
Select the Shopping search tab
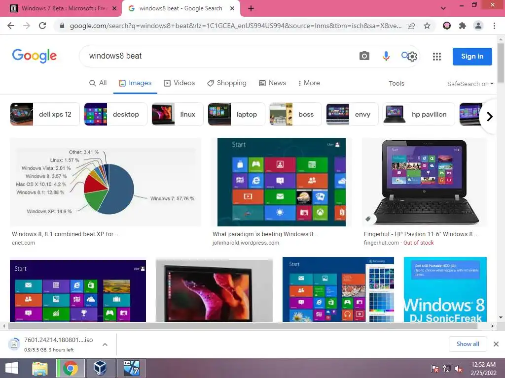click(226, 83)
